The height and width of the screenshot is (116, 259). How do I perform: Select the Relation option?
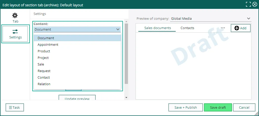[x=44, y=84]
